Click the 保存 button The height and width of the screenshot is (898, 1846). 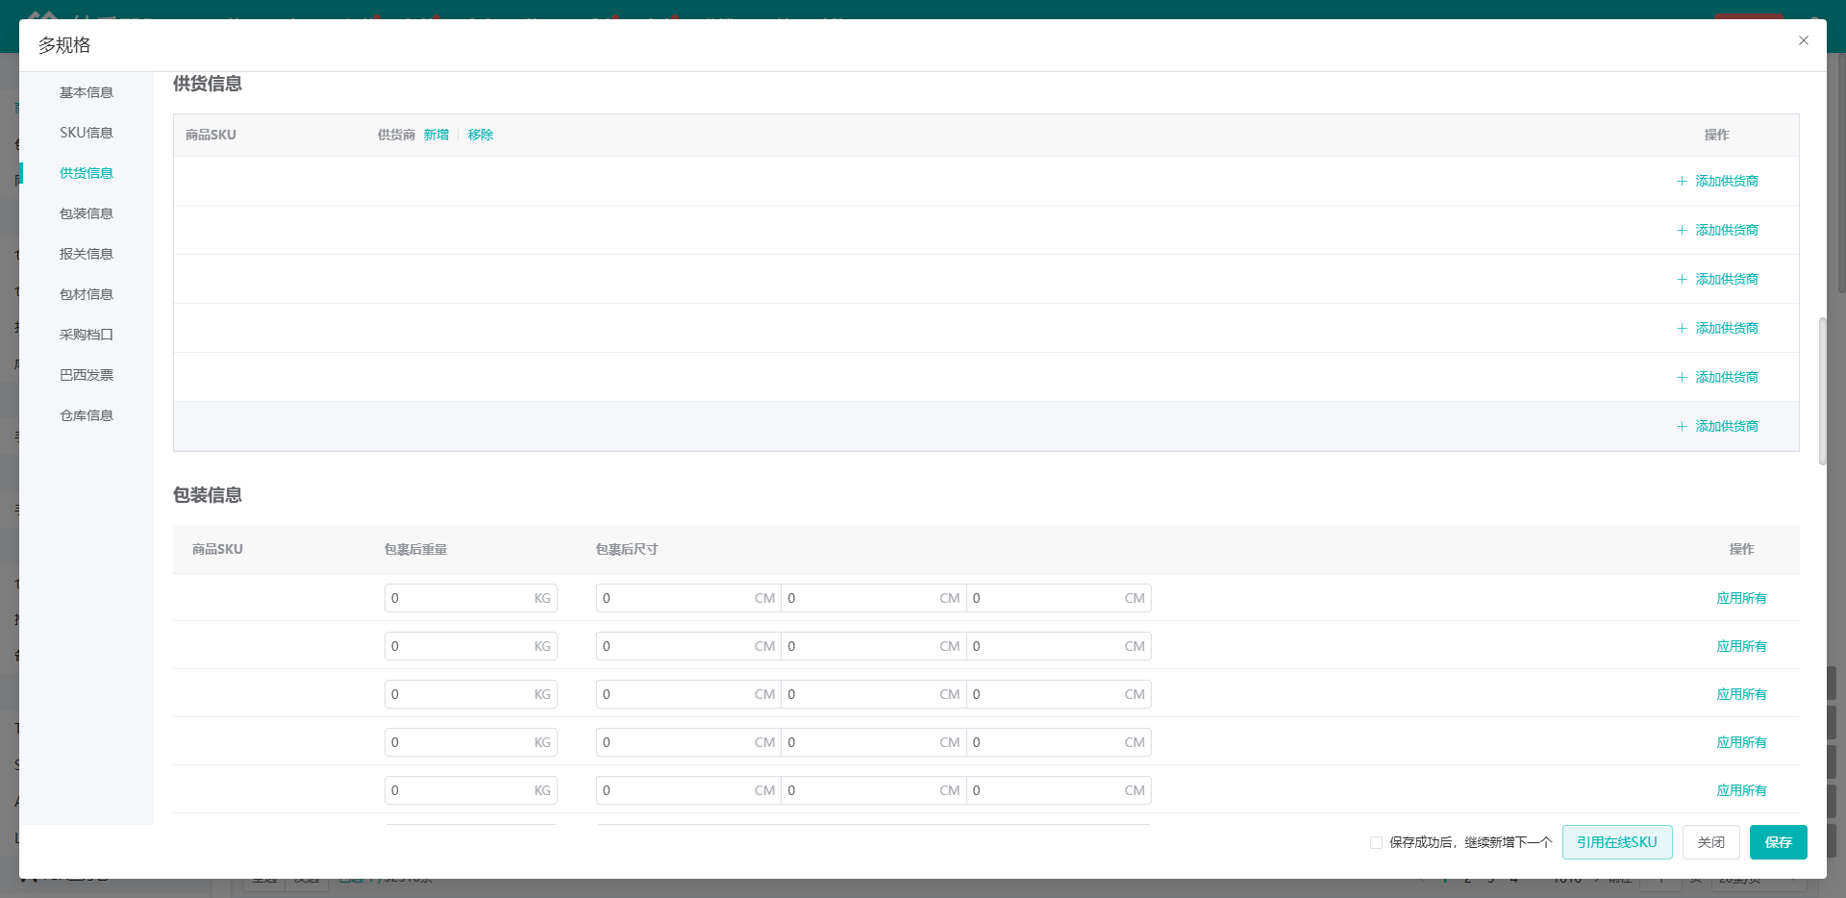click(1779, 842)
